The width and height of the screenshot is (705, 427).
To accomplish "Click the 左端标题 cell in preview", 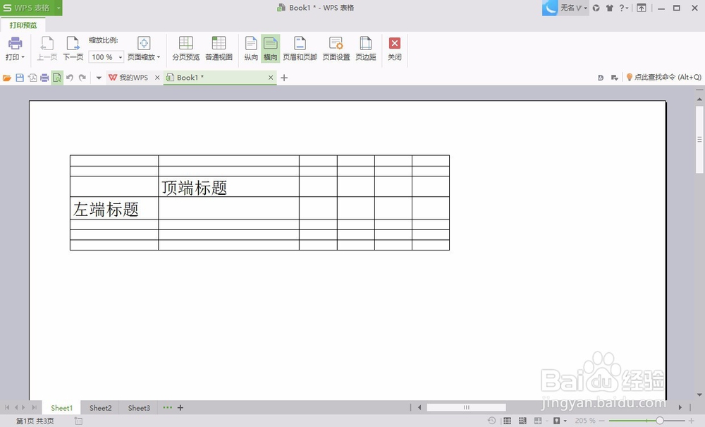I will (114, 208).
